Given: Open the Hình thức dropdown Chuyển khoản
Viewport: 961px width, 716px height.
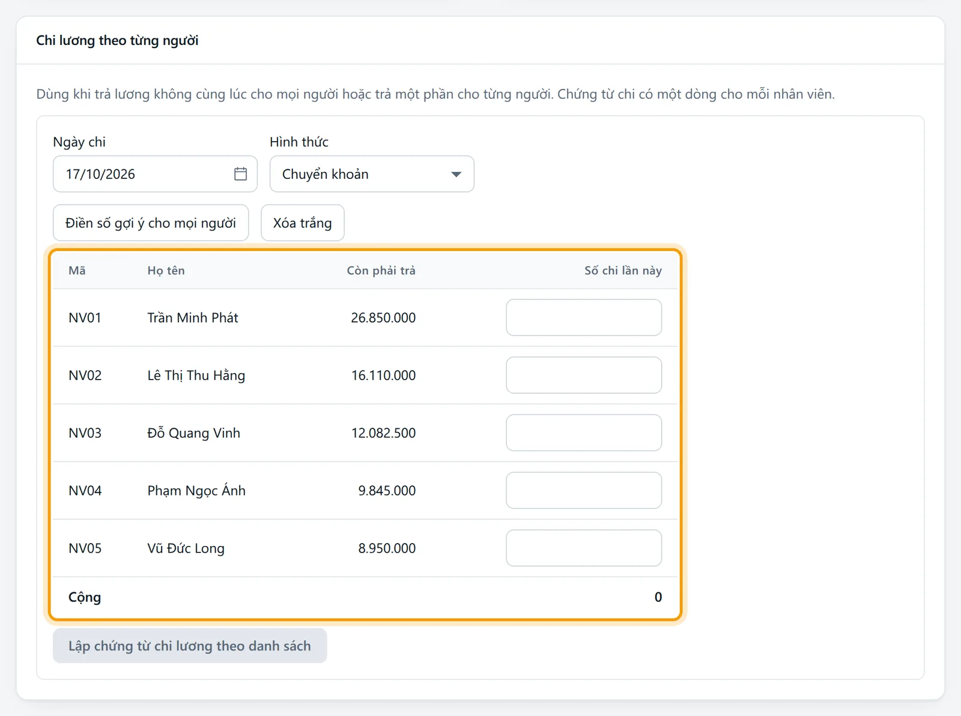Looking at the screenshot, I should point(372,174).
